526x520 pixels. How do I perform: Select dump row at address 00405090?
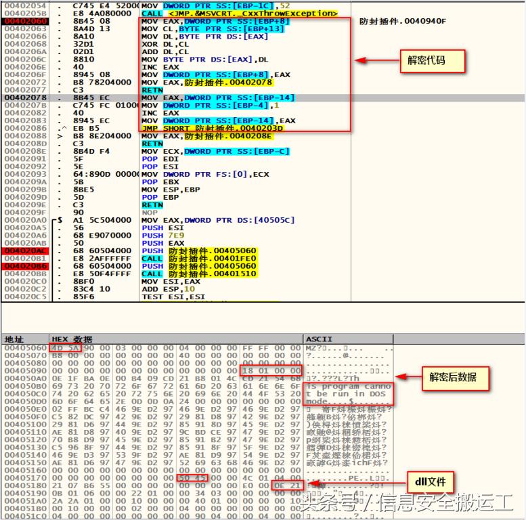[x=198, y=371]
